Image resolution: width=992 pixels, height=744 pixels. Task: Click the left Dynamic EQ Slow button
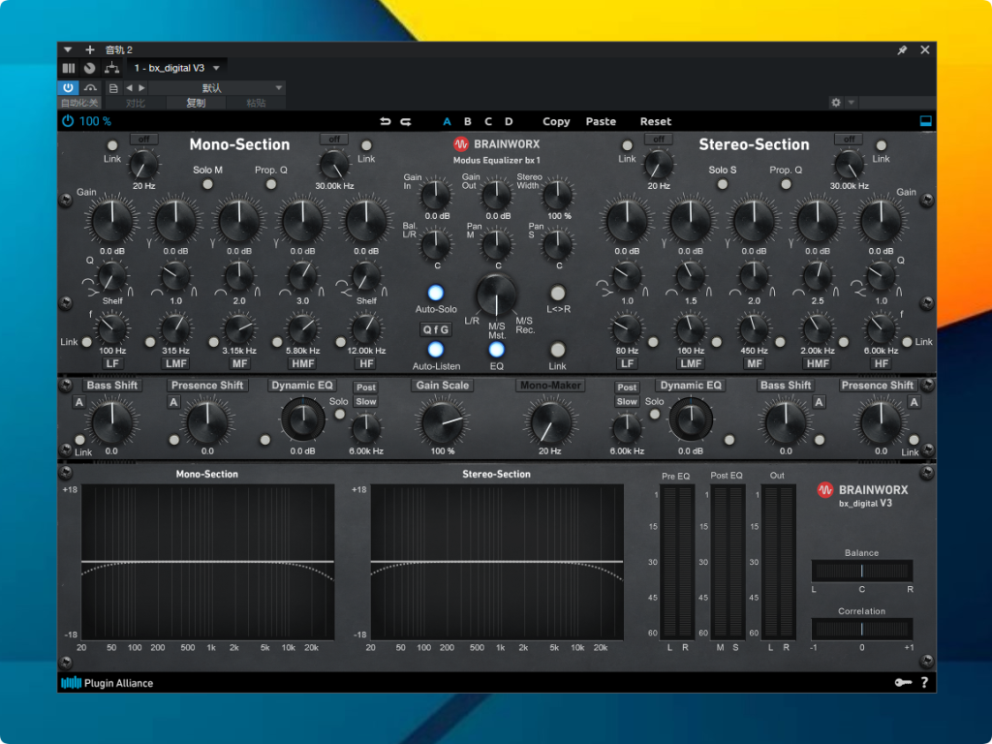click(365, 402)
